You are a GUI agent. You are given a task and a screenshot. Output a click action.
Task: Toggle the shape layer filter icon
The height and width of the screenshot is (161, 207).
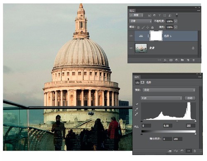[165, 15]
